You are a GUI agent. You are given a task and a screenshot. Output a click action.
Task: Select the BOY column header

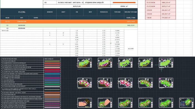click(90, 12)
